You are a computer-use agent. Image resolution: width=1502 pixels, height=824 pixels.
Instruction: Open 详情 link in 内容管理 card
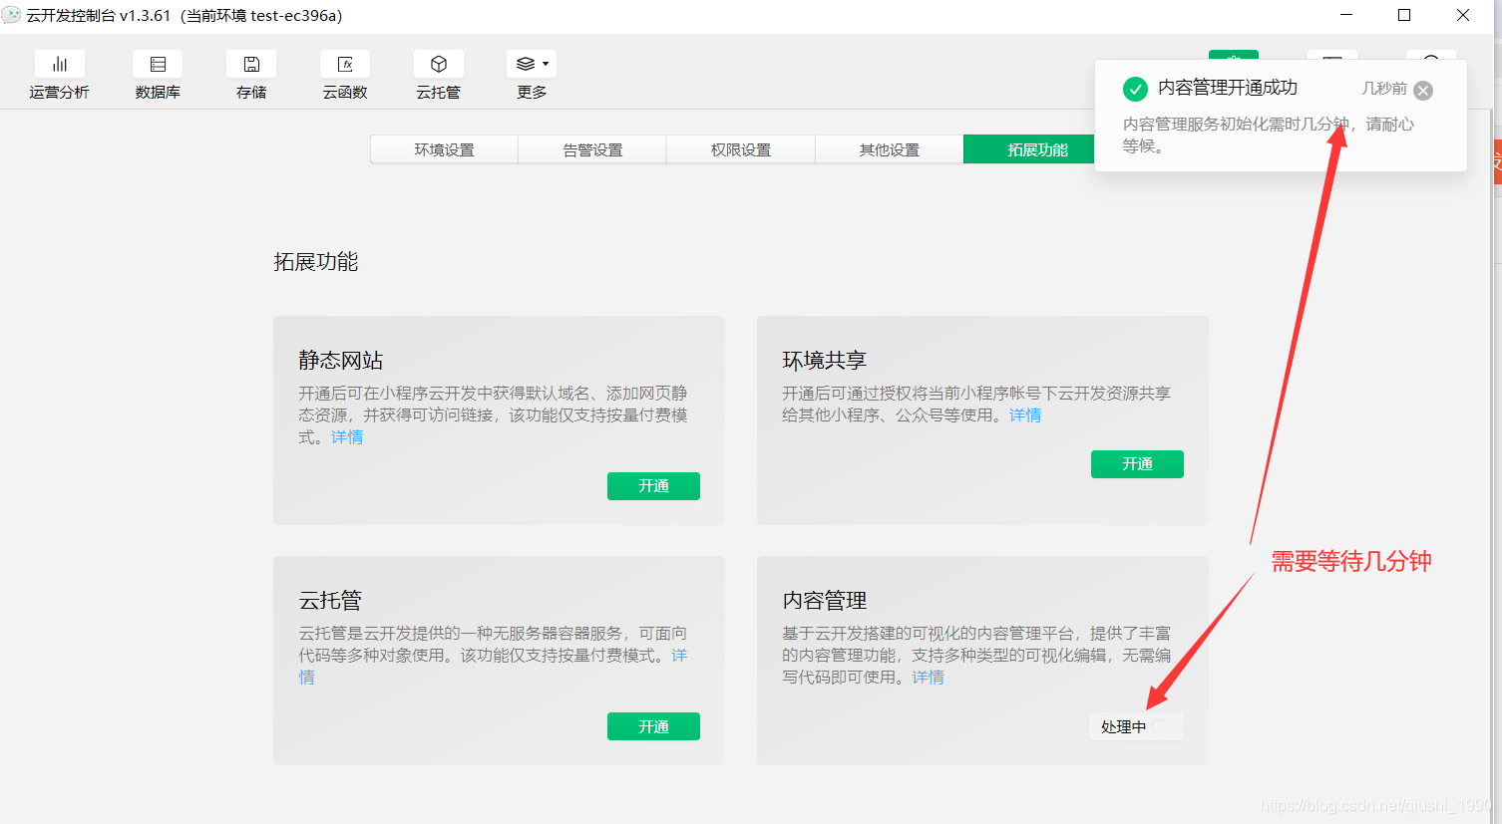coord(928,678)
